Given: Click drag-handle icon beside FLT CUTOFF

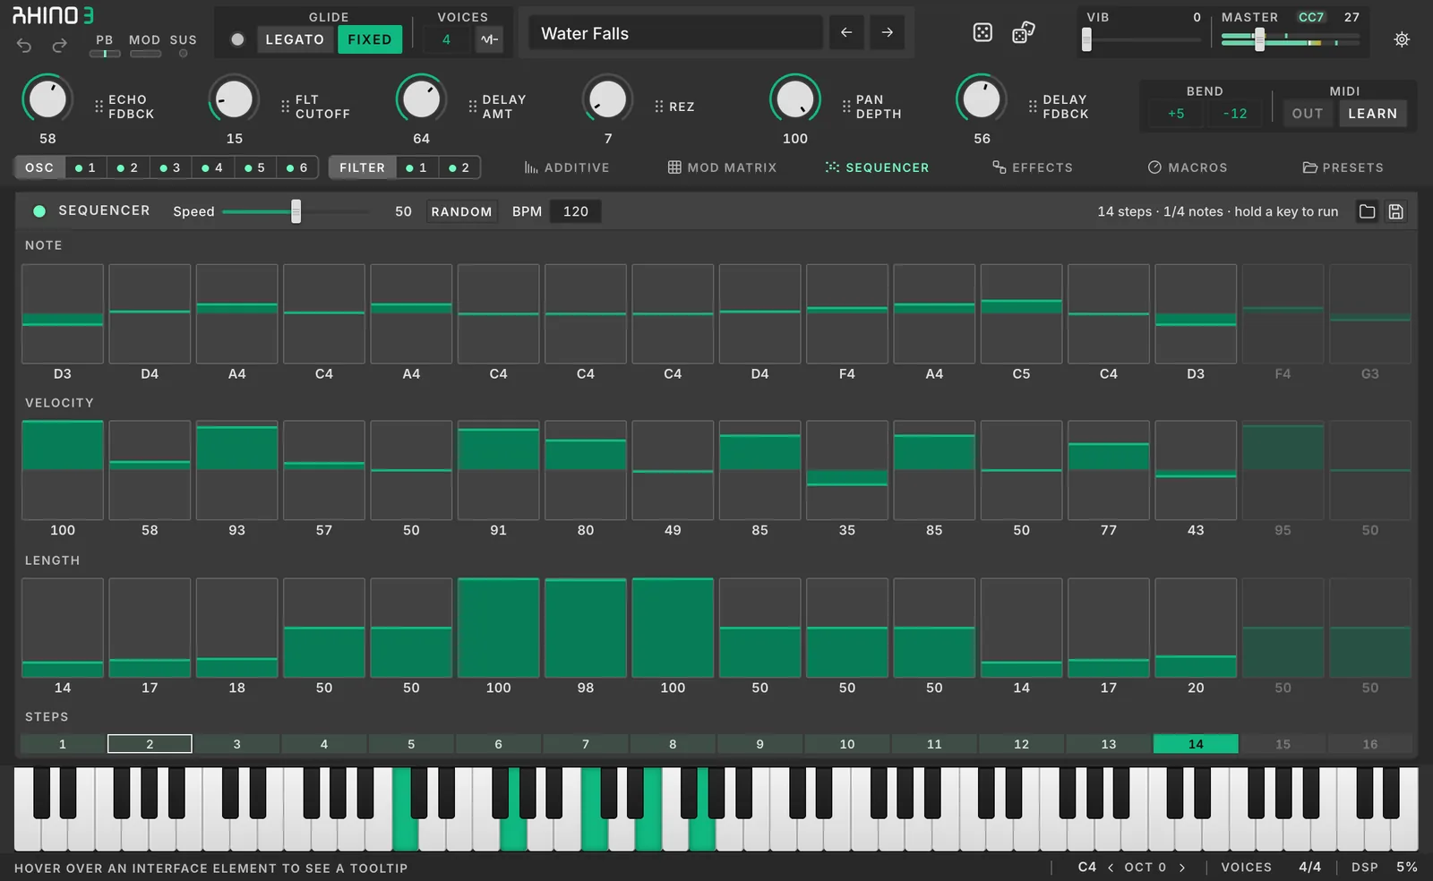Looking at the screenshot, I should point(285,107).
